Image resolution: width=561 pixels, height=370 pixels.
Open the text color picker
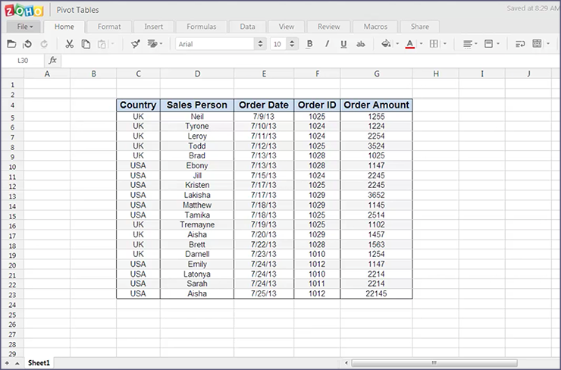(x=410, y=44)
